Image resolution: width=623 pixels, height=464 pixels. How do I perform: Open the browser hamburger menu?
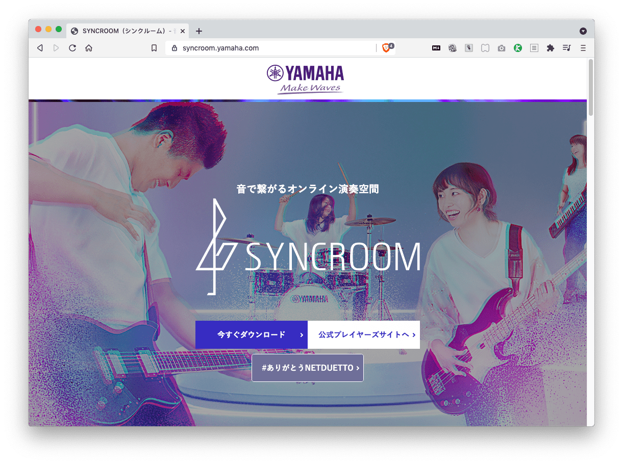(583, 47)
